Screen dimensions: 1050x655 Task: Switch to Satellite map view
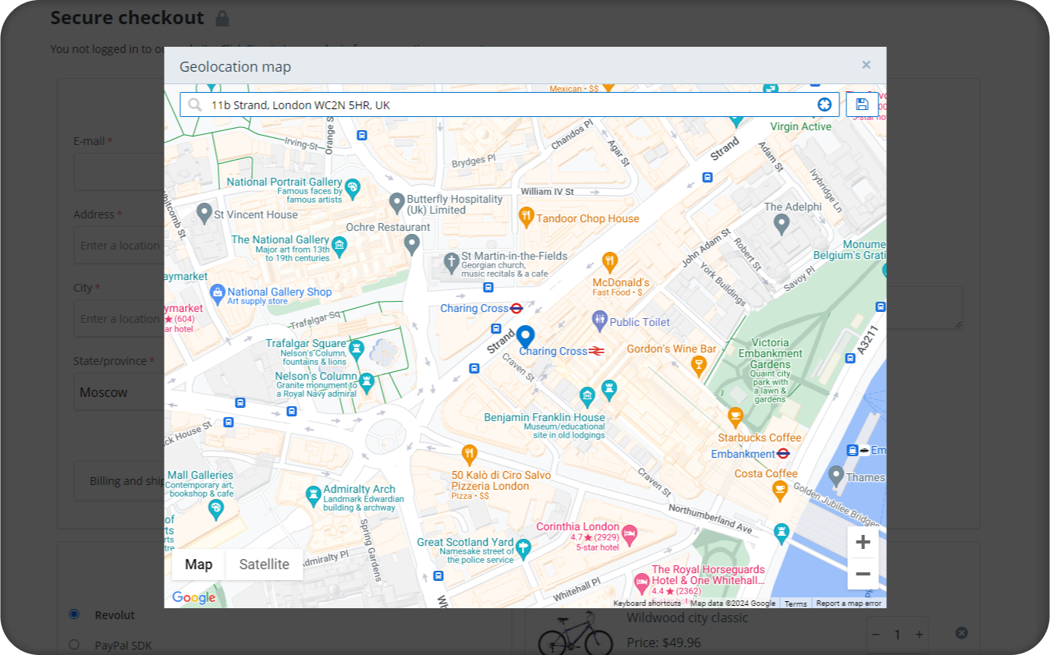[264, 565]
